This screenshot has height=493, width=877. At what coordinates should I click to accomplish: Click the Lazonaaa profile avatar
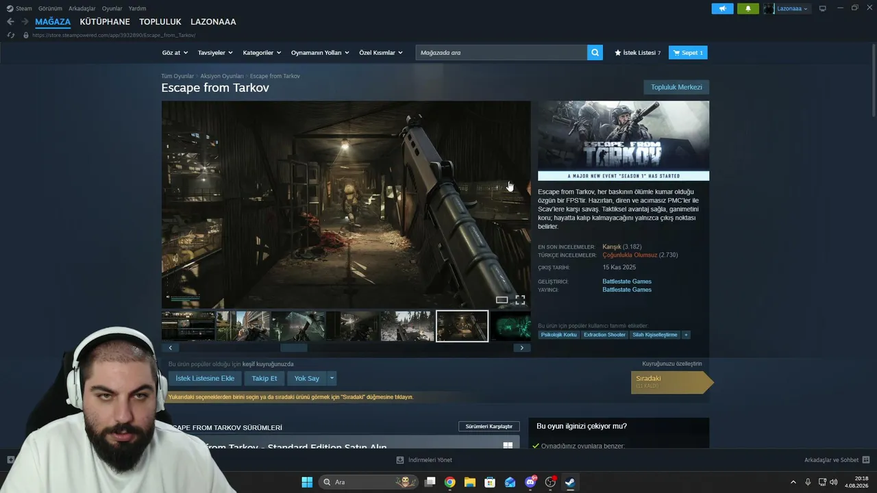[x=769, y=8]
